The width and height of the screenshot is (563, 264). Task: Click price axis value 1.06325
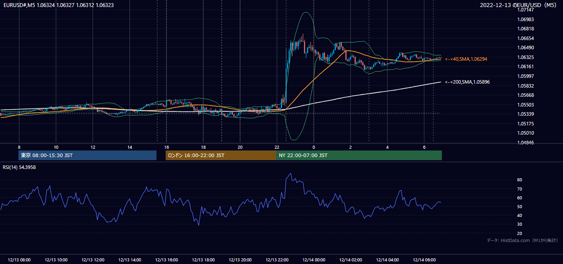[x=526, y=57]
